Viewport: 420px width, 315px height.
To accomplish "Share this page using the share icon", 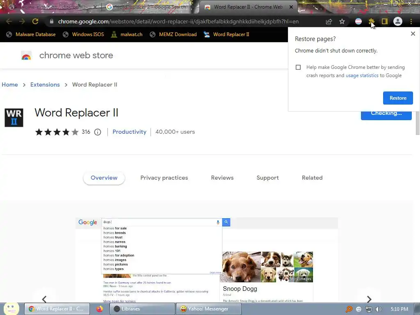I will point(329,21).
